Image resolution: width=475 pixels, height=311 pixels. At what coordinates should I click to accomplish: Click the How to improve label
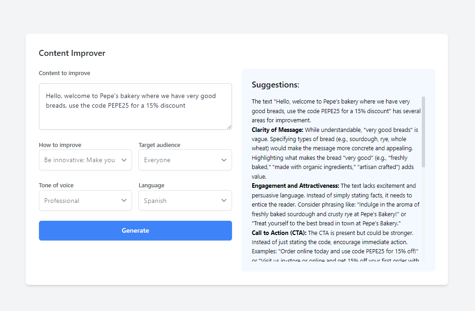tap(60, 145)
